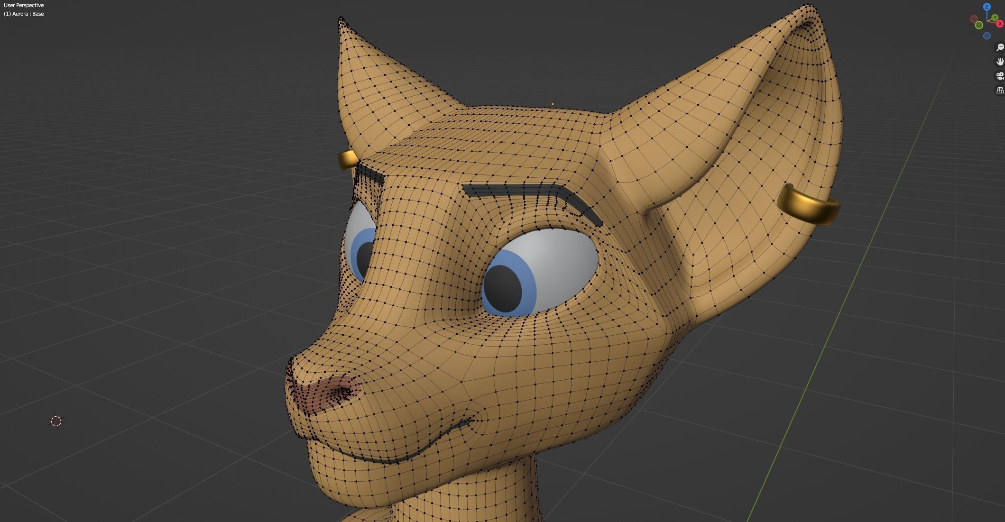Click the red X axis gizmo handle
The width and height of the screenshot is (1005, 522).
point(1000,24)
